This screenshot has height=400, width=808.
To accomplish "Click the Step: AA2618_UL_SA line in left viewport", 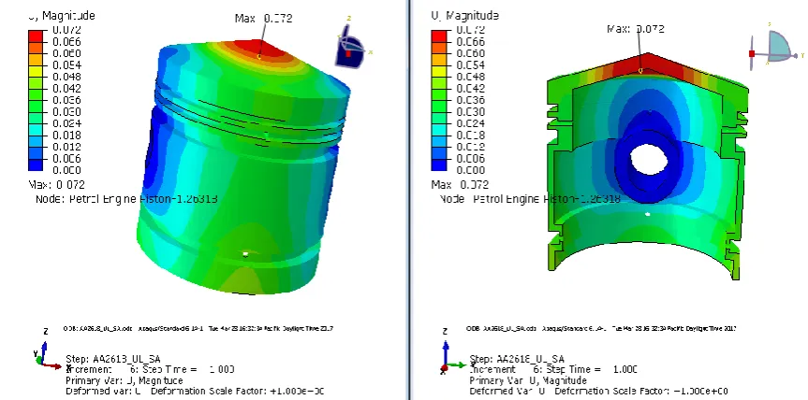I will pos(113,359).
